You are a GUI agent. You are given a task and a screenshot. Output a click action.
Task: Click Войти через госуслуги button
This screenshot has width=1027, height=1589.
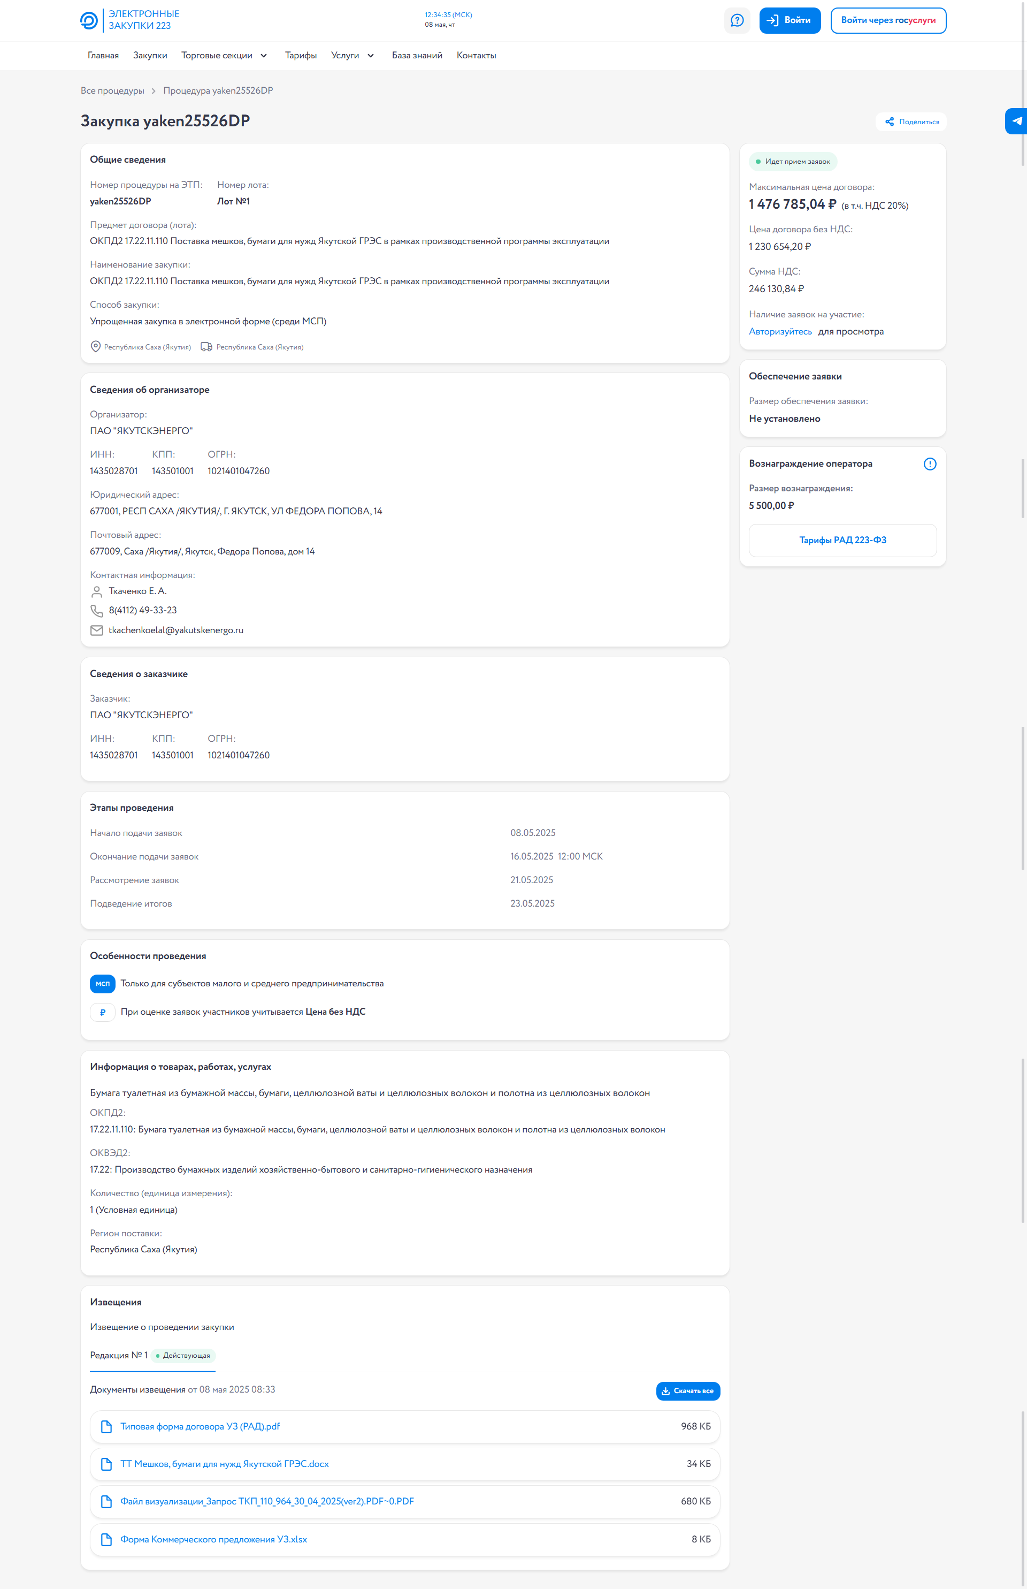[887, 20]
